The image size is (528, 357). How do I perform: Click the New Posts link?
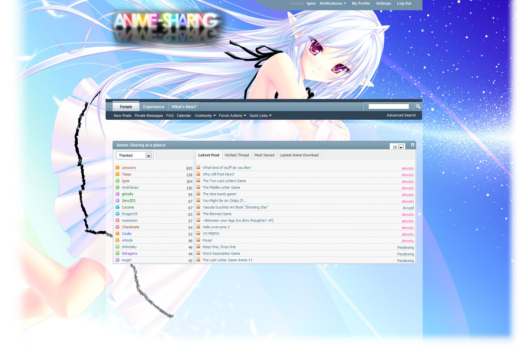[x=122, y=115]
